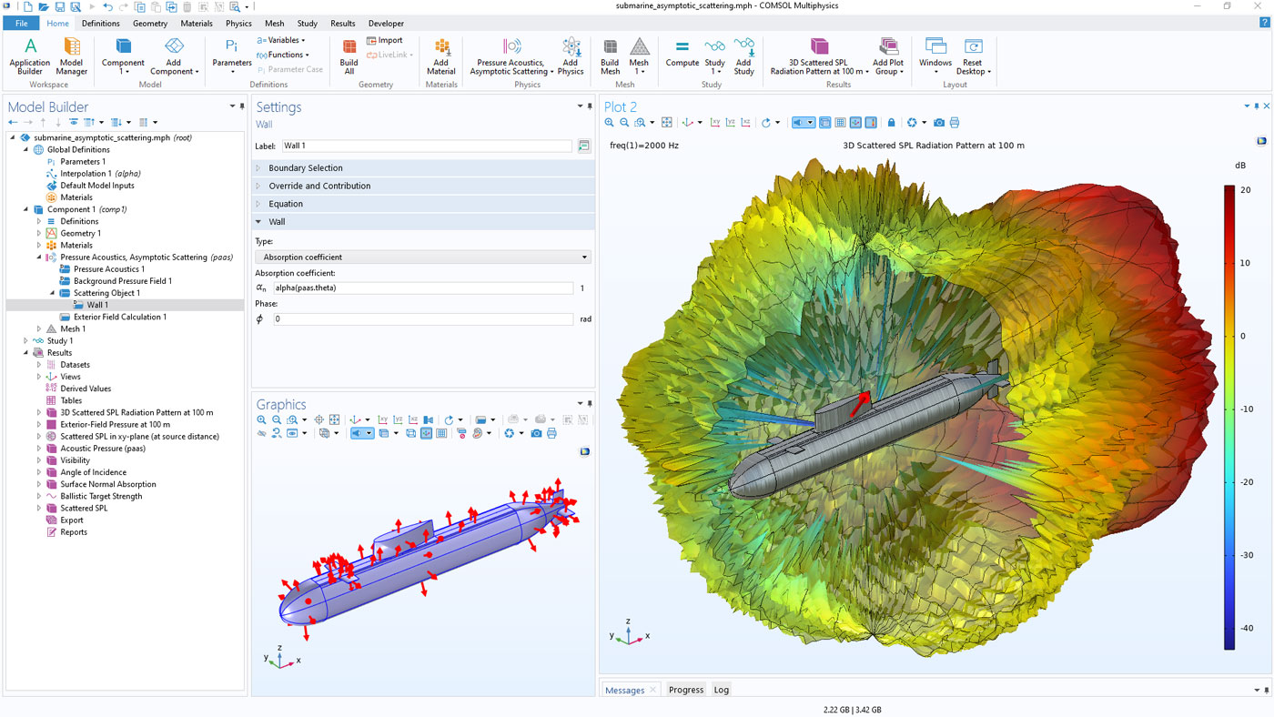The image size is (1274, 717).
Task: Open the Physics ribbon tab
Action: (x=238, y=24)
